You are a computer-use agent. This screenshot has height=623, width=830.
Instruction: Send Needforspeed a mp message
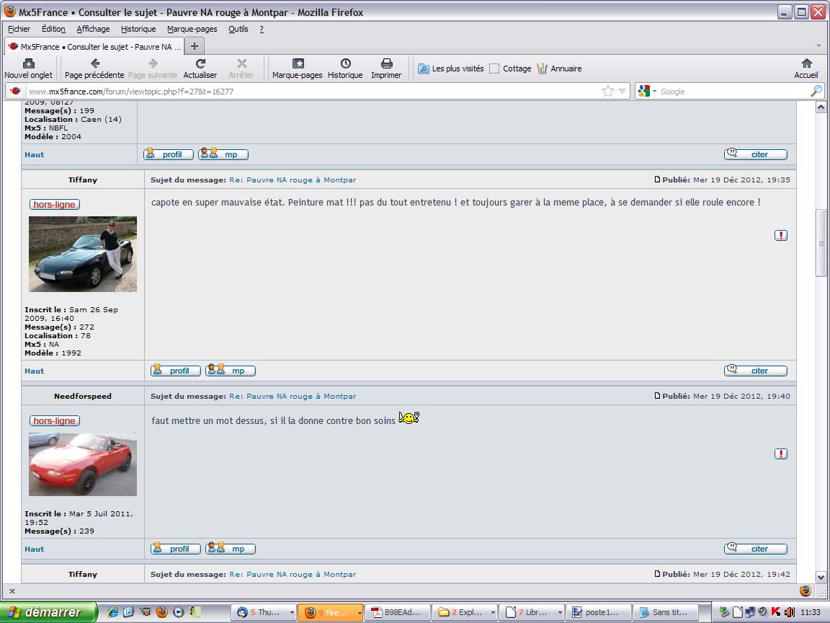click(231, 549)
